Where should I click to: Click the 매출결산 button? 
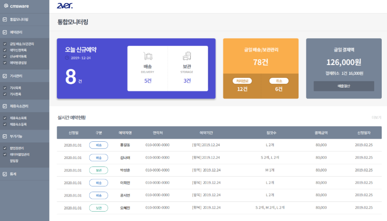344,86
